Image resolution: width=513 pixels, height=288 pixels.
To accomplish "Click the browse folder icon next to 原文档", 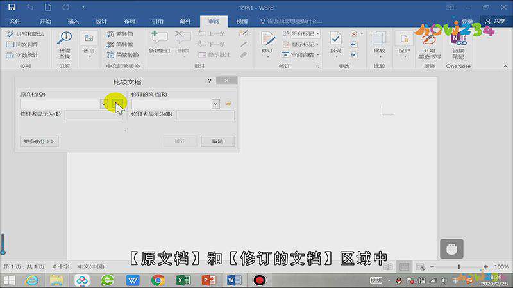I will point(118,104).
